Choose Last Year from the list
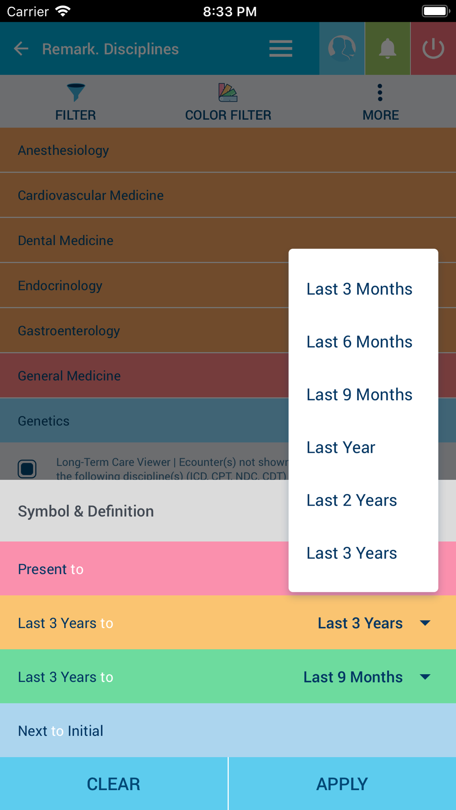This screenshot has height=810, width=456. tap(341, 447)
